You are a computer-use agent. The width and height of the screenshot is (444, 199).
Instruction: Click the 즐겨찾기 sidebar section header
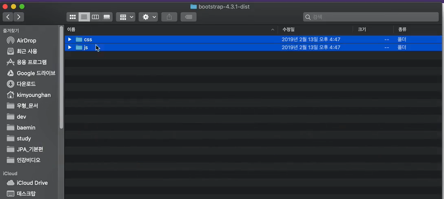(x=11, y=31)
